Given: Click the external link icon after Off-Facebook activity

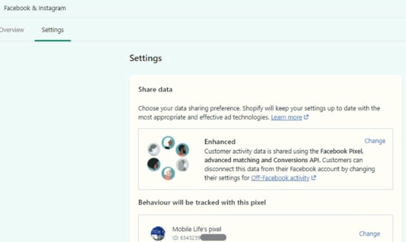Looking at the screenshot, I should [x=313, y=178].
